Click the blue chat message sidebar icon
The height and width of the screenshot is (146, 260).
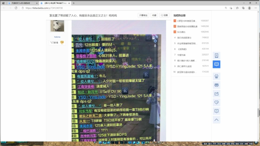coord(216,64)
